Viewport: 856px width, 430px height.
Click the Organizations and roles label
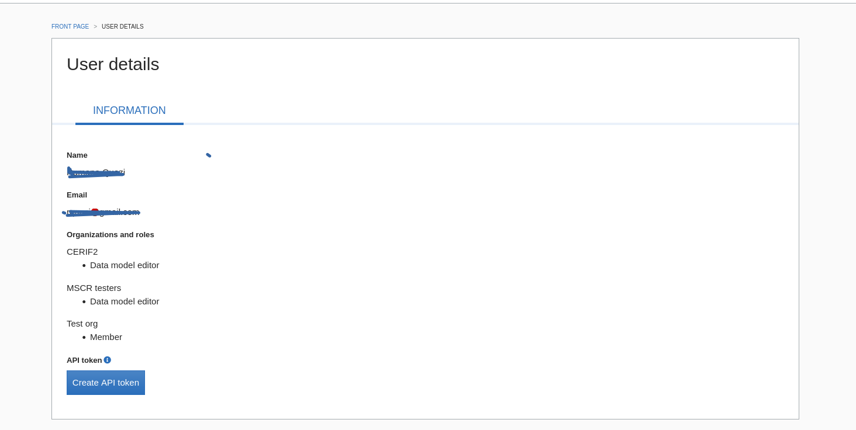[x=111, y=235]
